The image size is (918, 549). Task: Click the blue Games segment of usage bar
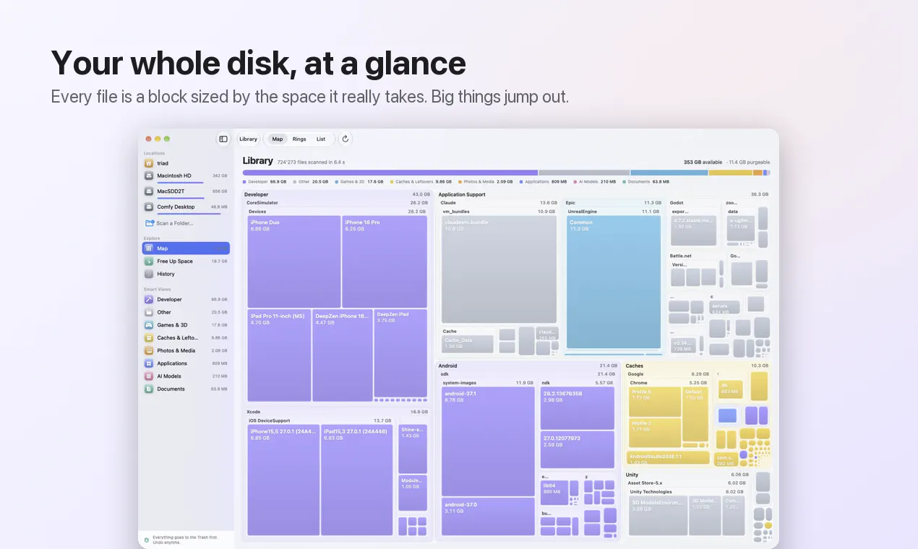[x=669, y=173]
